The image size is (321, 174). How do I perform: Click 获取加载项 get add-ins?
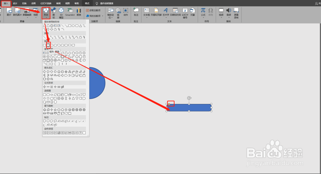tap(93, 10)
